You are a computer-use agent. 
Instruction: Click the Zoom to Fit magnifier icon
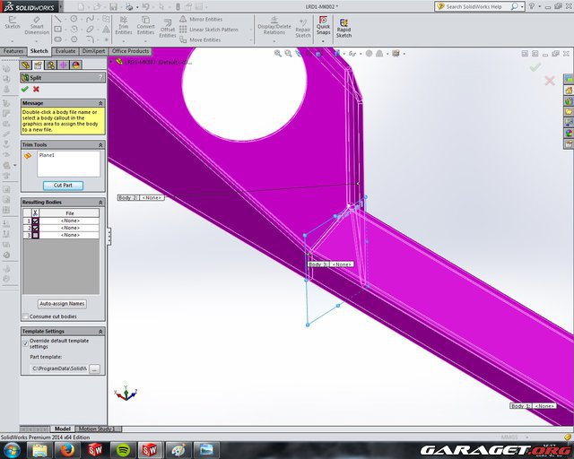278,54
